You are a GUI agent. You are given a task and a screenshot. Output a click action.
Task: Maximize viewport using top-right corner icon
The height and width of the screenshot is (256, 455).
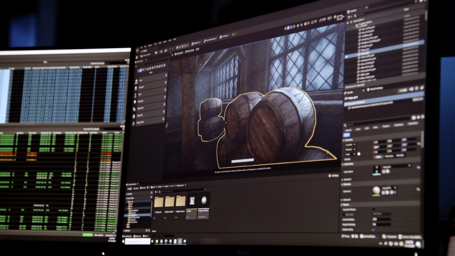(340, 17)
